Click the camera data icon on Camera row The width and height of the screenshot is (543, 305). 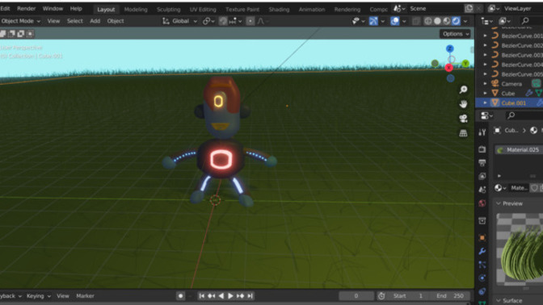coord(536,83)
